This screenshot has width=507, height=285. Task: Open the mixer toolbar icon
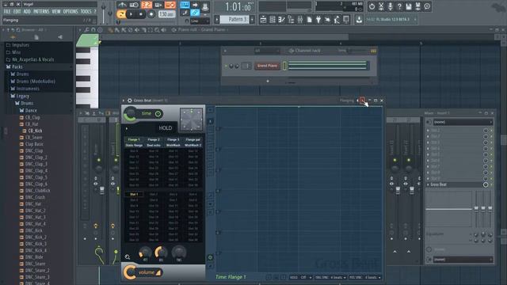300,20
